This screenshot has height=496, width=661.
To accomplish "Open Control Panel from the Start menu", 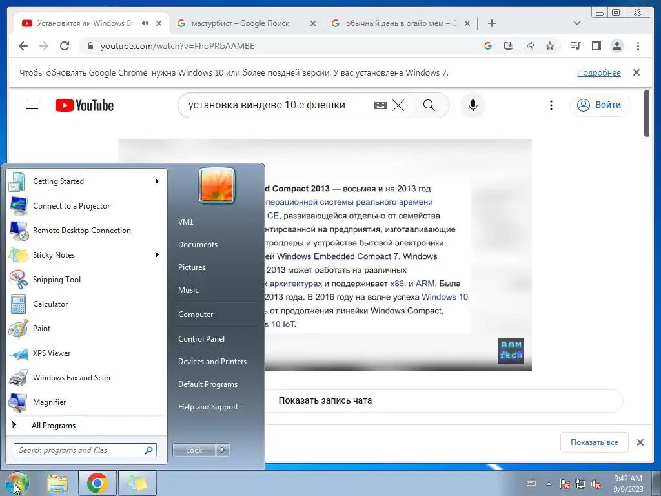I will click(201, 338).
